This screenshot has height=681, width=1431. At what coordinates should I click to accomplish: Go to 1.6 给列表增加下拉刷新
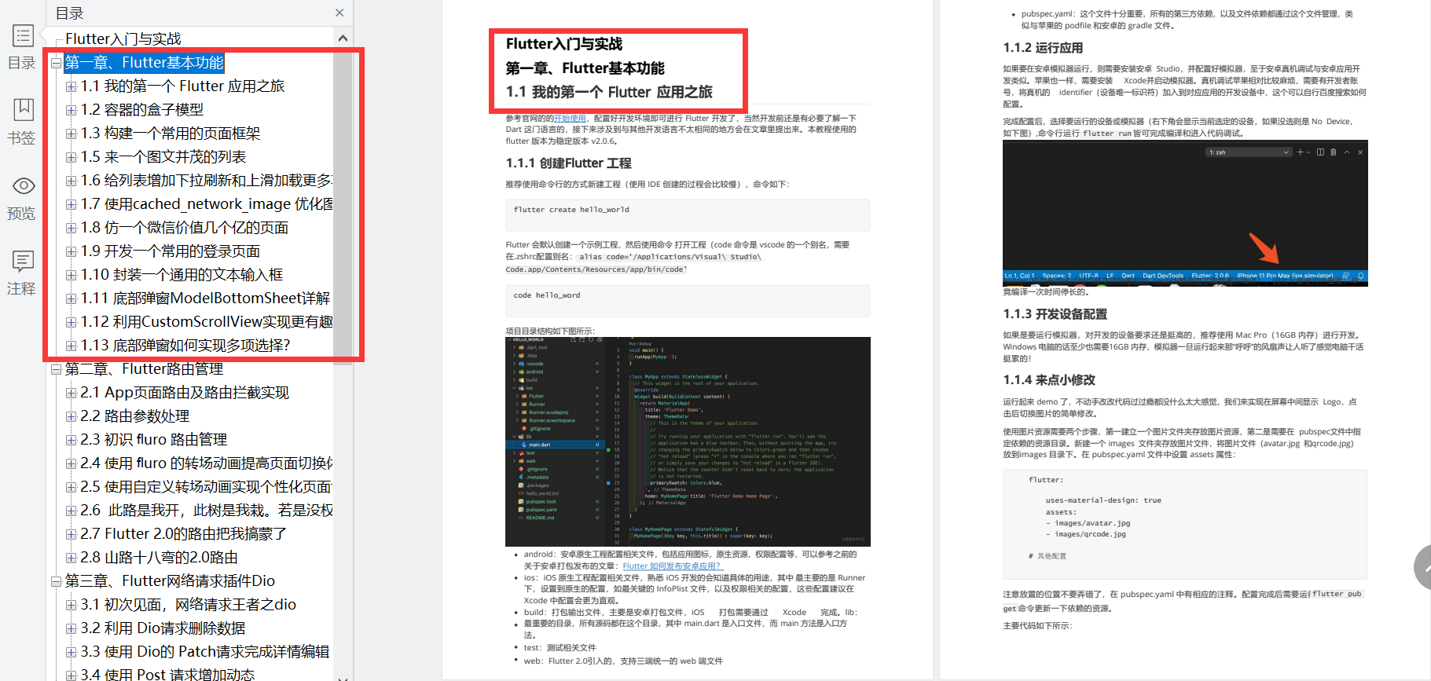[206, 181]
